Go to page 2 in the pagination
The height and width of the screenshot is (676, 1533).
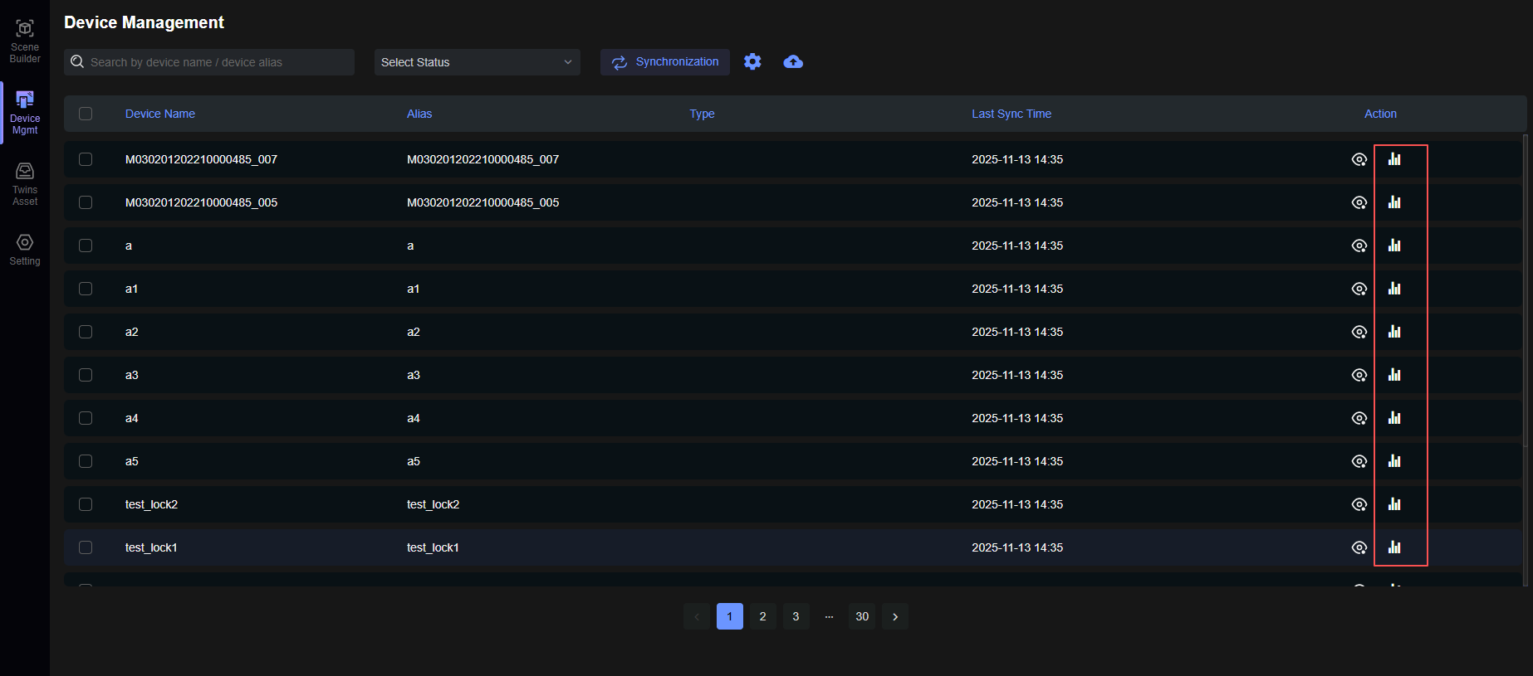pos(762,616)
